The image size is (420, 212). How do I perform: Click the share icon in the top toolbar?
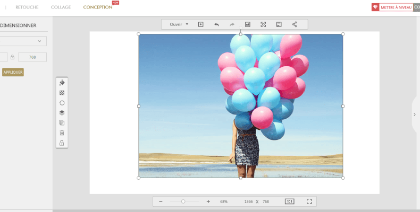coord(295,24)
